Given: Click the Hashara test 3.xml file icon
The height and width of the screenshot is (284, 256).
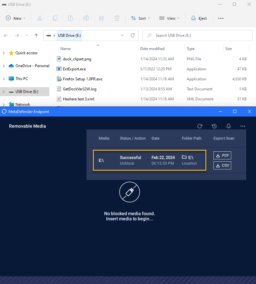Looking at the screenshot, I should 59,99.
